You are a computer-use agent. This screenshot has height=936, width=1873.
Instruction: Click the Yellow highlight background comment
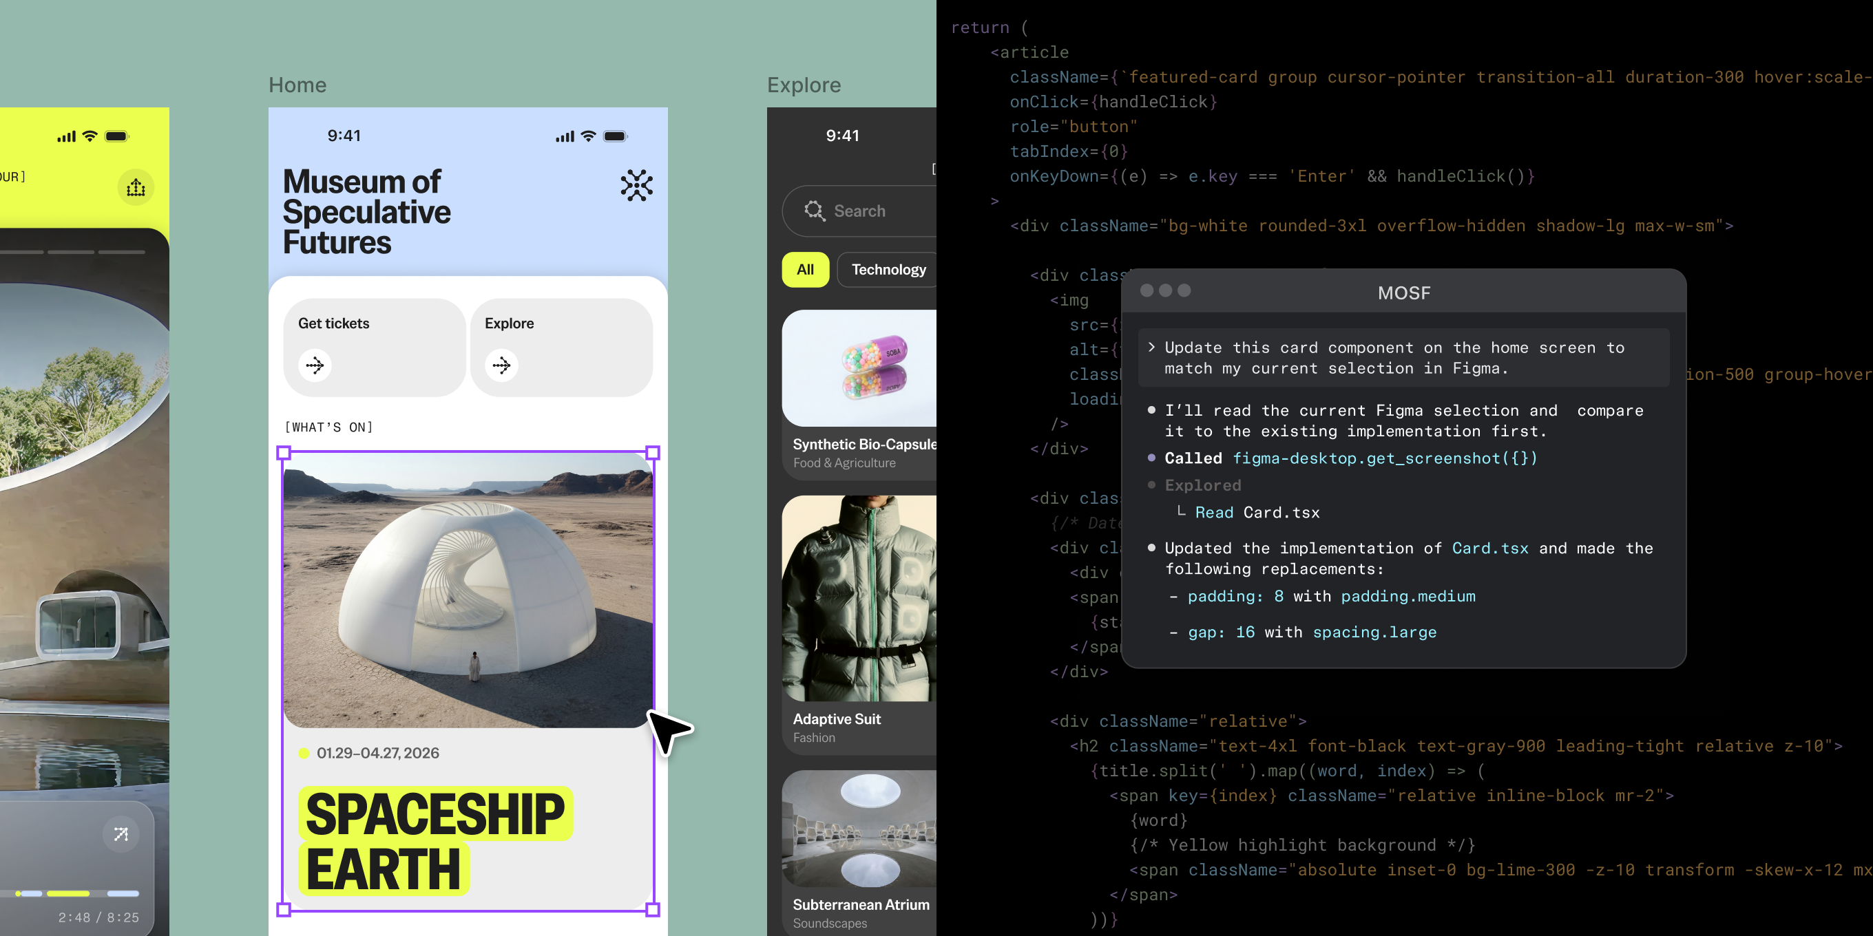pos(1302,845)
